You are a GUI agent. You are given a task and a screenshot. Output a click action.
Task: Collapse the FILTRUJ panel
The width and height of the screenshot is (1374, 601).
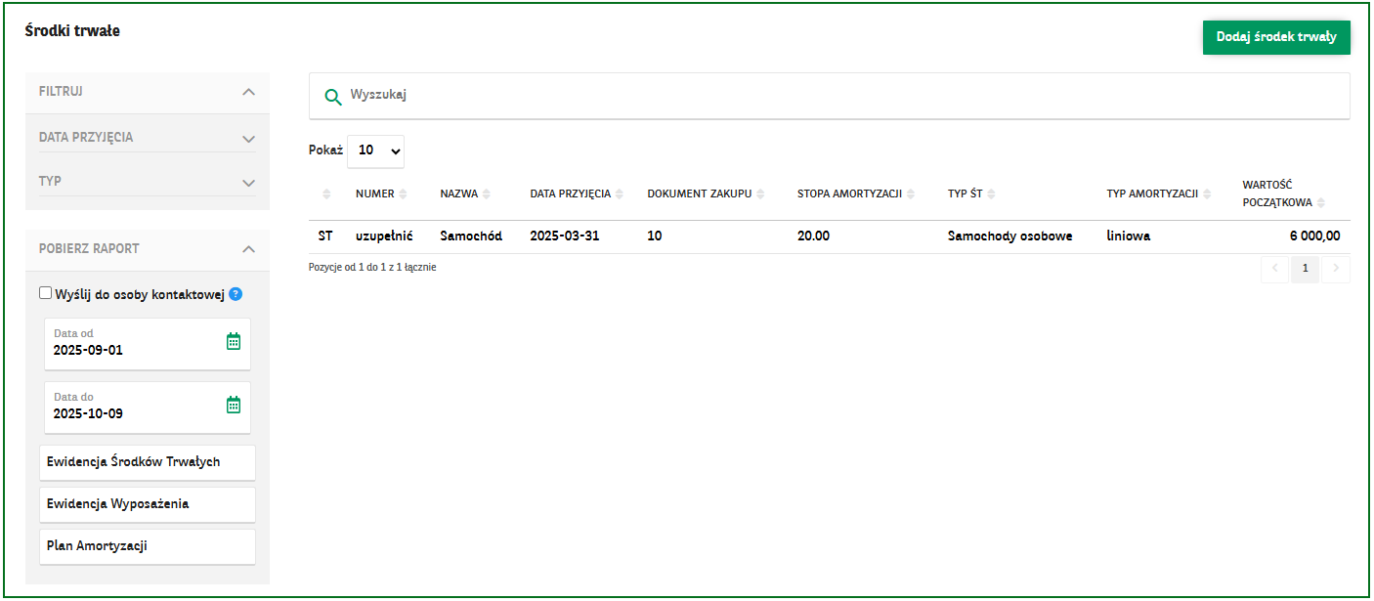(248, 92)
